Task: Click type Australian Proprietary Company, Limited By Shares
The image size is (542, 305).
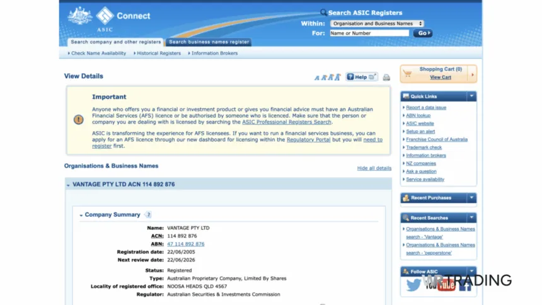Action: click(x=227, y=279)
